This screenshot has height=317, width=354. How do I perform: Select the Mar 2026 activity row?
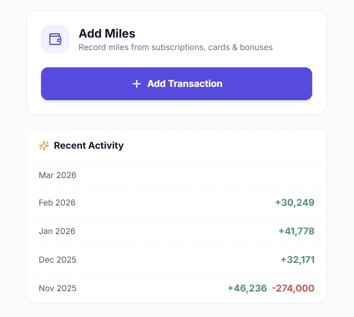(x=176, y=175)
